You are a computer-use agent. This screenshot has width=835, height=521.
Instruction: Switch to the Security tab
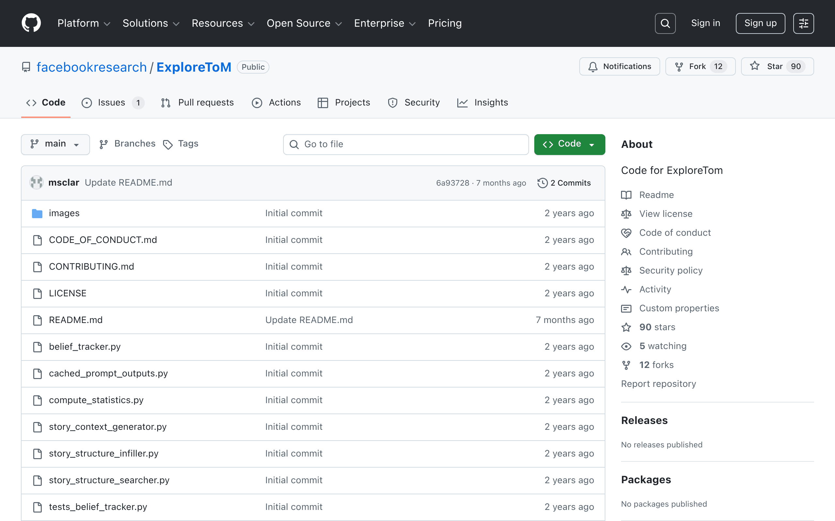coord(414,103)
